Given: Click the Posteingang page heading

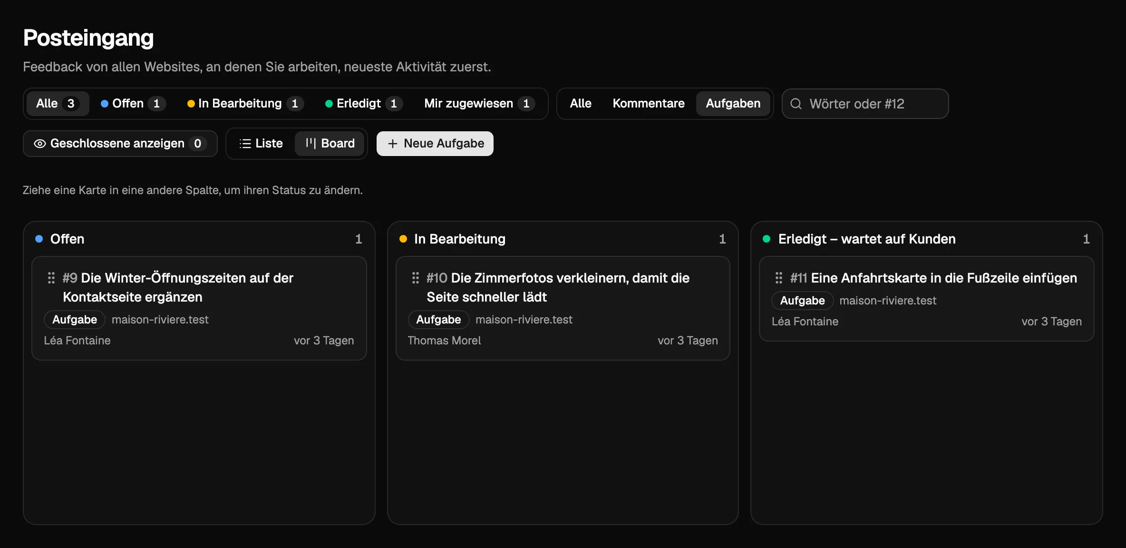Looking at the screenshot, I should click(x=88, y=38).
